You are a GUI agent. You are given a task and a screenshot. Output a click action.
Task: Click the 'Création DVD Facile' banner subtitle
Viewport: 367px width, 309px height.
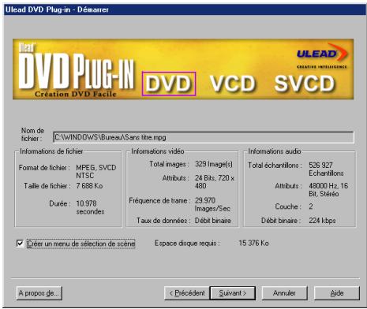(76, 94)
